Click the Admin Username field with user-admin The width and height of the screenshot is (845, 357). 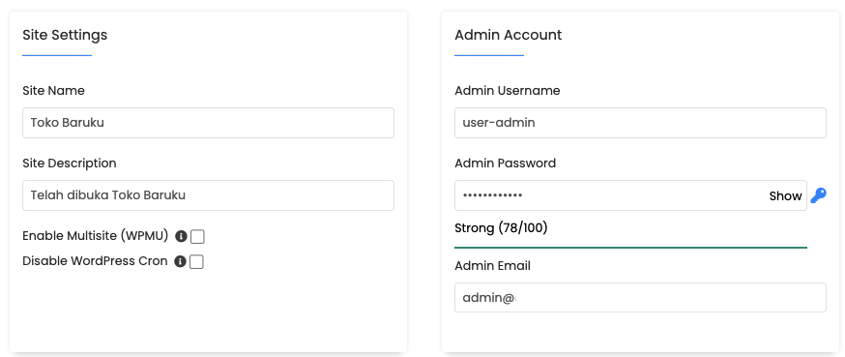click(640, 123)
